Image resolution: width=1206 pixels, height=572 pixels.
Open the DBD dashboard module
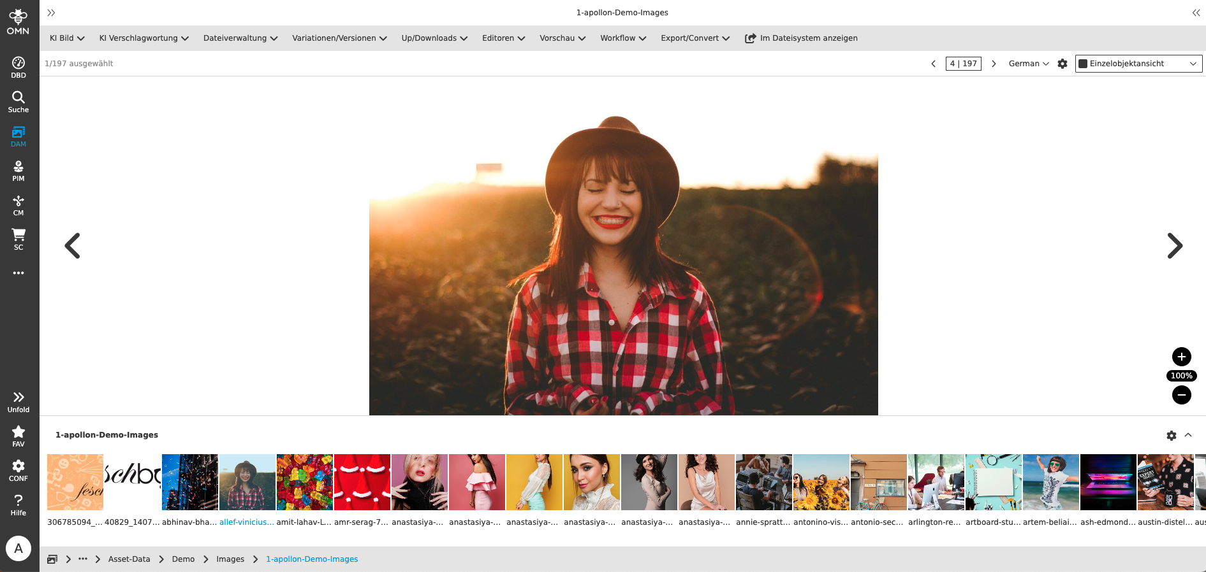(18, 68)
